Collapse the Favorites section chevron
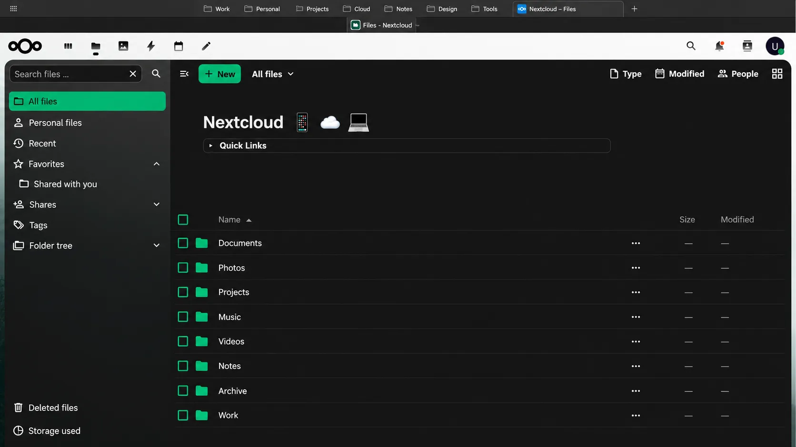Screen dimensions: 796x447 point(156,164)
